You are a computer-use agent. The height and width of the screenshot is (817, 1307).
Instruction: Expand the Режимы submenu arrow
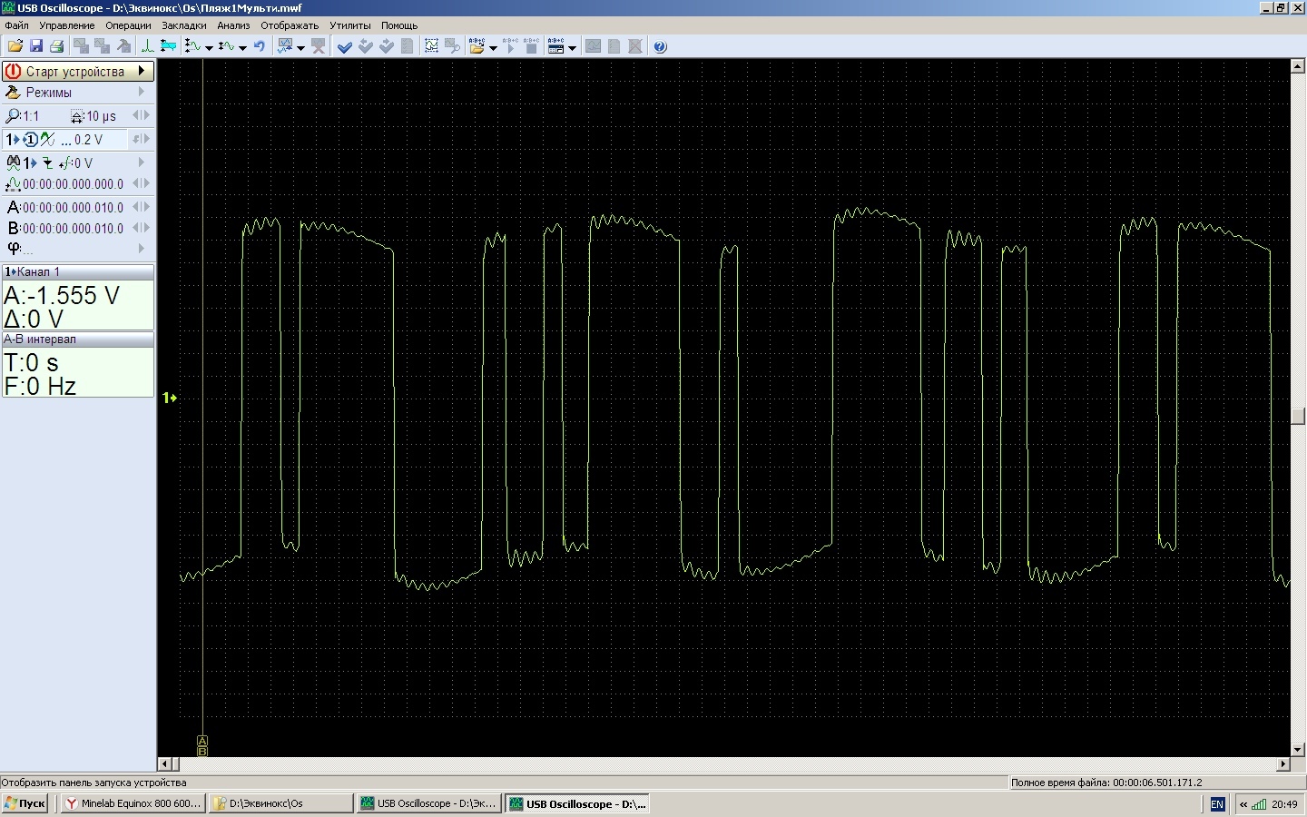click(x=142, y=93)
